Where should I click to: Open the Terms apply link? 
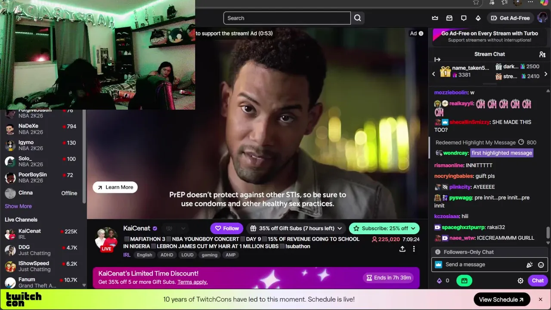192,282
